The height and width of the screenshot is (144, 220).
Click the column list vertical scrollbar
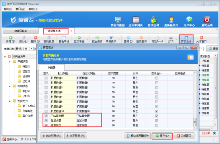(x=195, y=100)
